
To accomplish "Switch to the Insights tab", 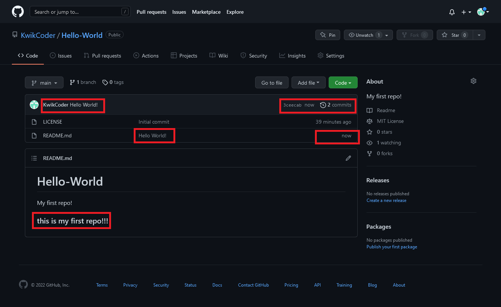I will pyautogui.click(x=292, y=56).
